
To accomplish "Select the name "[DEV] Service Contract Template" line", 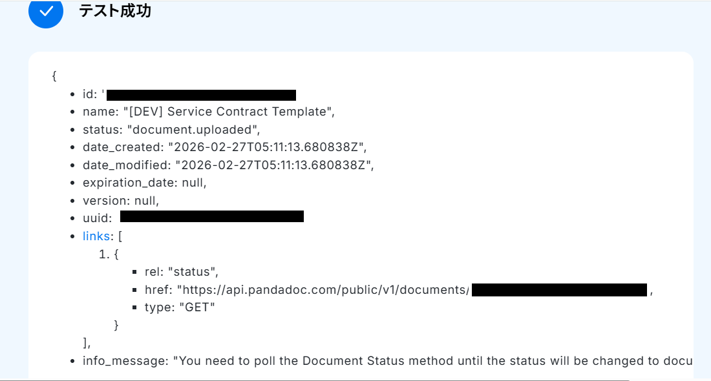I will pos(209,112).
